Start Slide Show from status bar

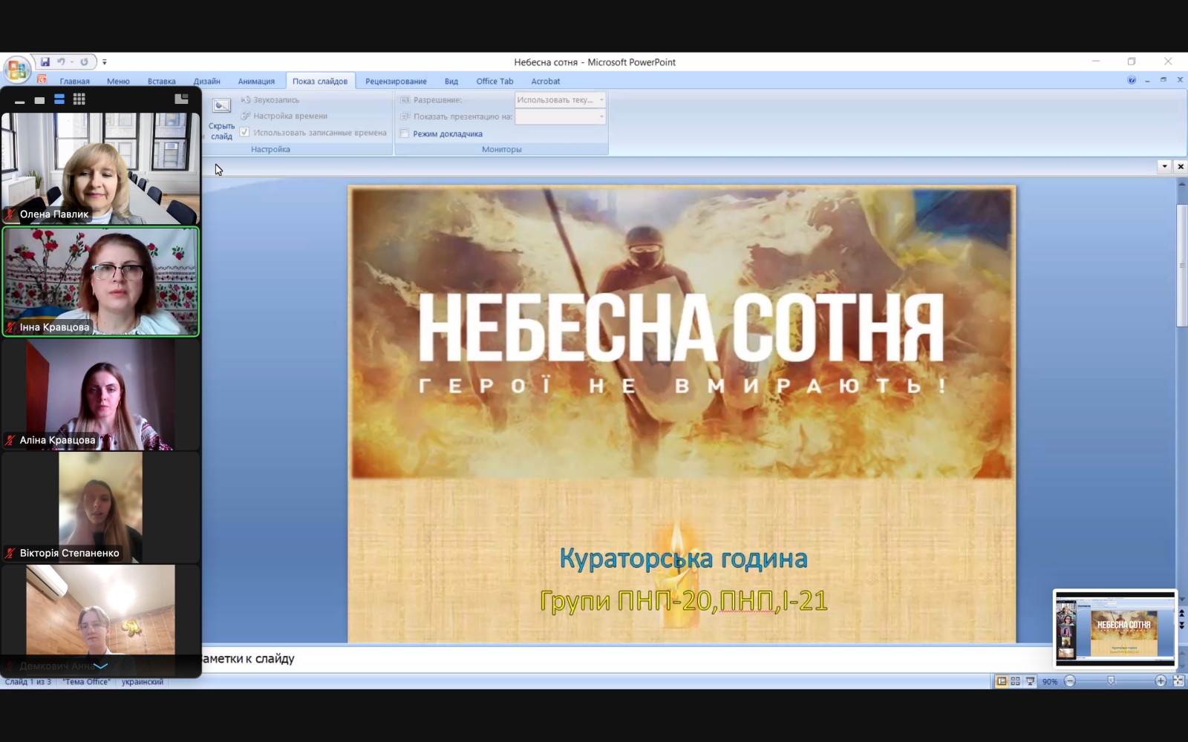1030,681
